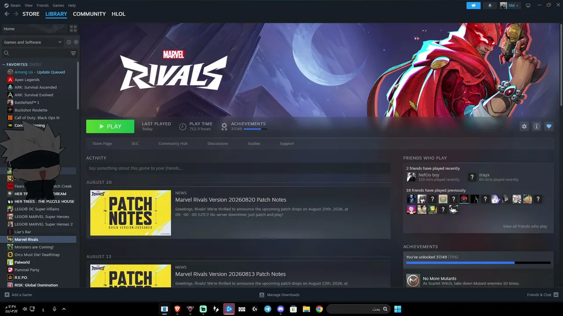Open Friends & Chat icon
The width and height of the screenshot is (563, 316).
pyautogui.click(x=556, y=295)
